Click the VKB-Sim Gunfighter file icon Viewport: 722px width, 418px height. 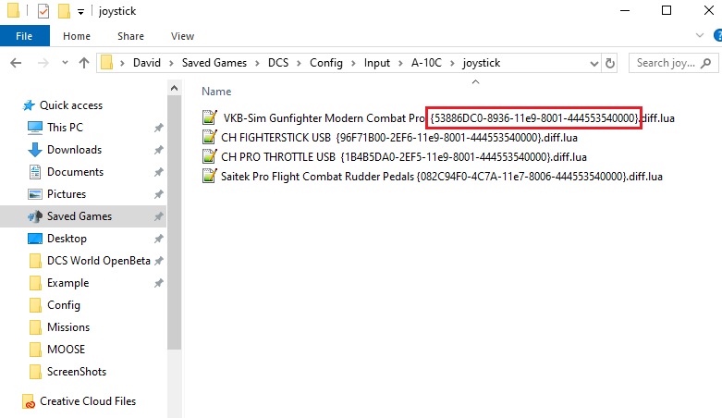click(210, 117)
